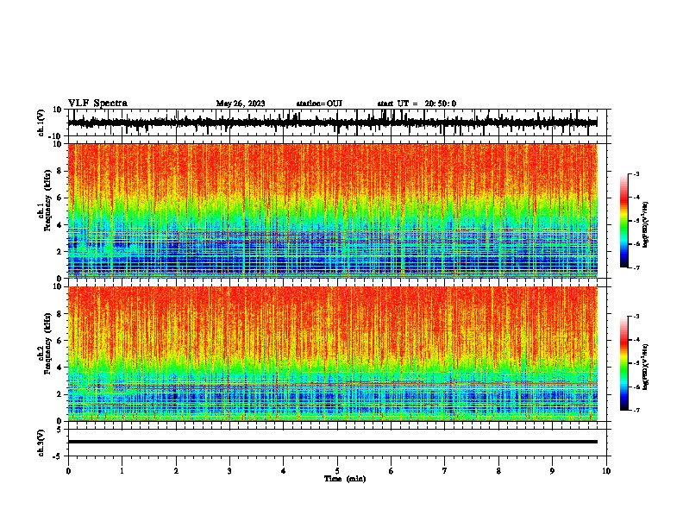Click tick label "5" on the Time axis

pyautogui.click(x=337, y=471)
